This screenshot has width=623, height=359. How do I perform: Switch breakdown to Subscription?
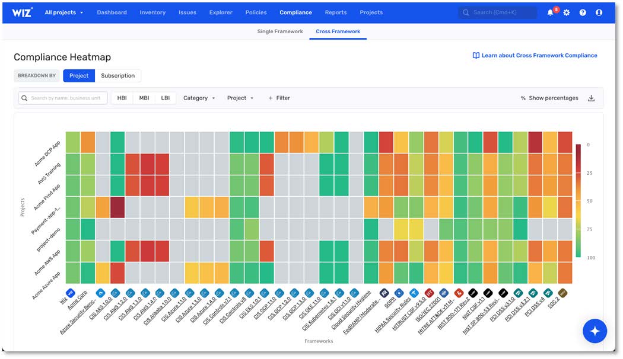[x=117, y=76]
